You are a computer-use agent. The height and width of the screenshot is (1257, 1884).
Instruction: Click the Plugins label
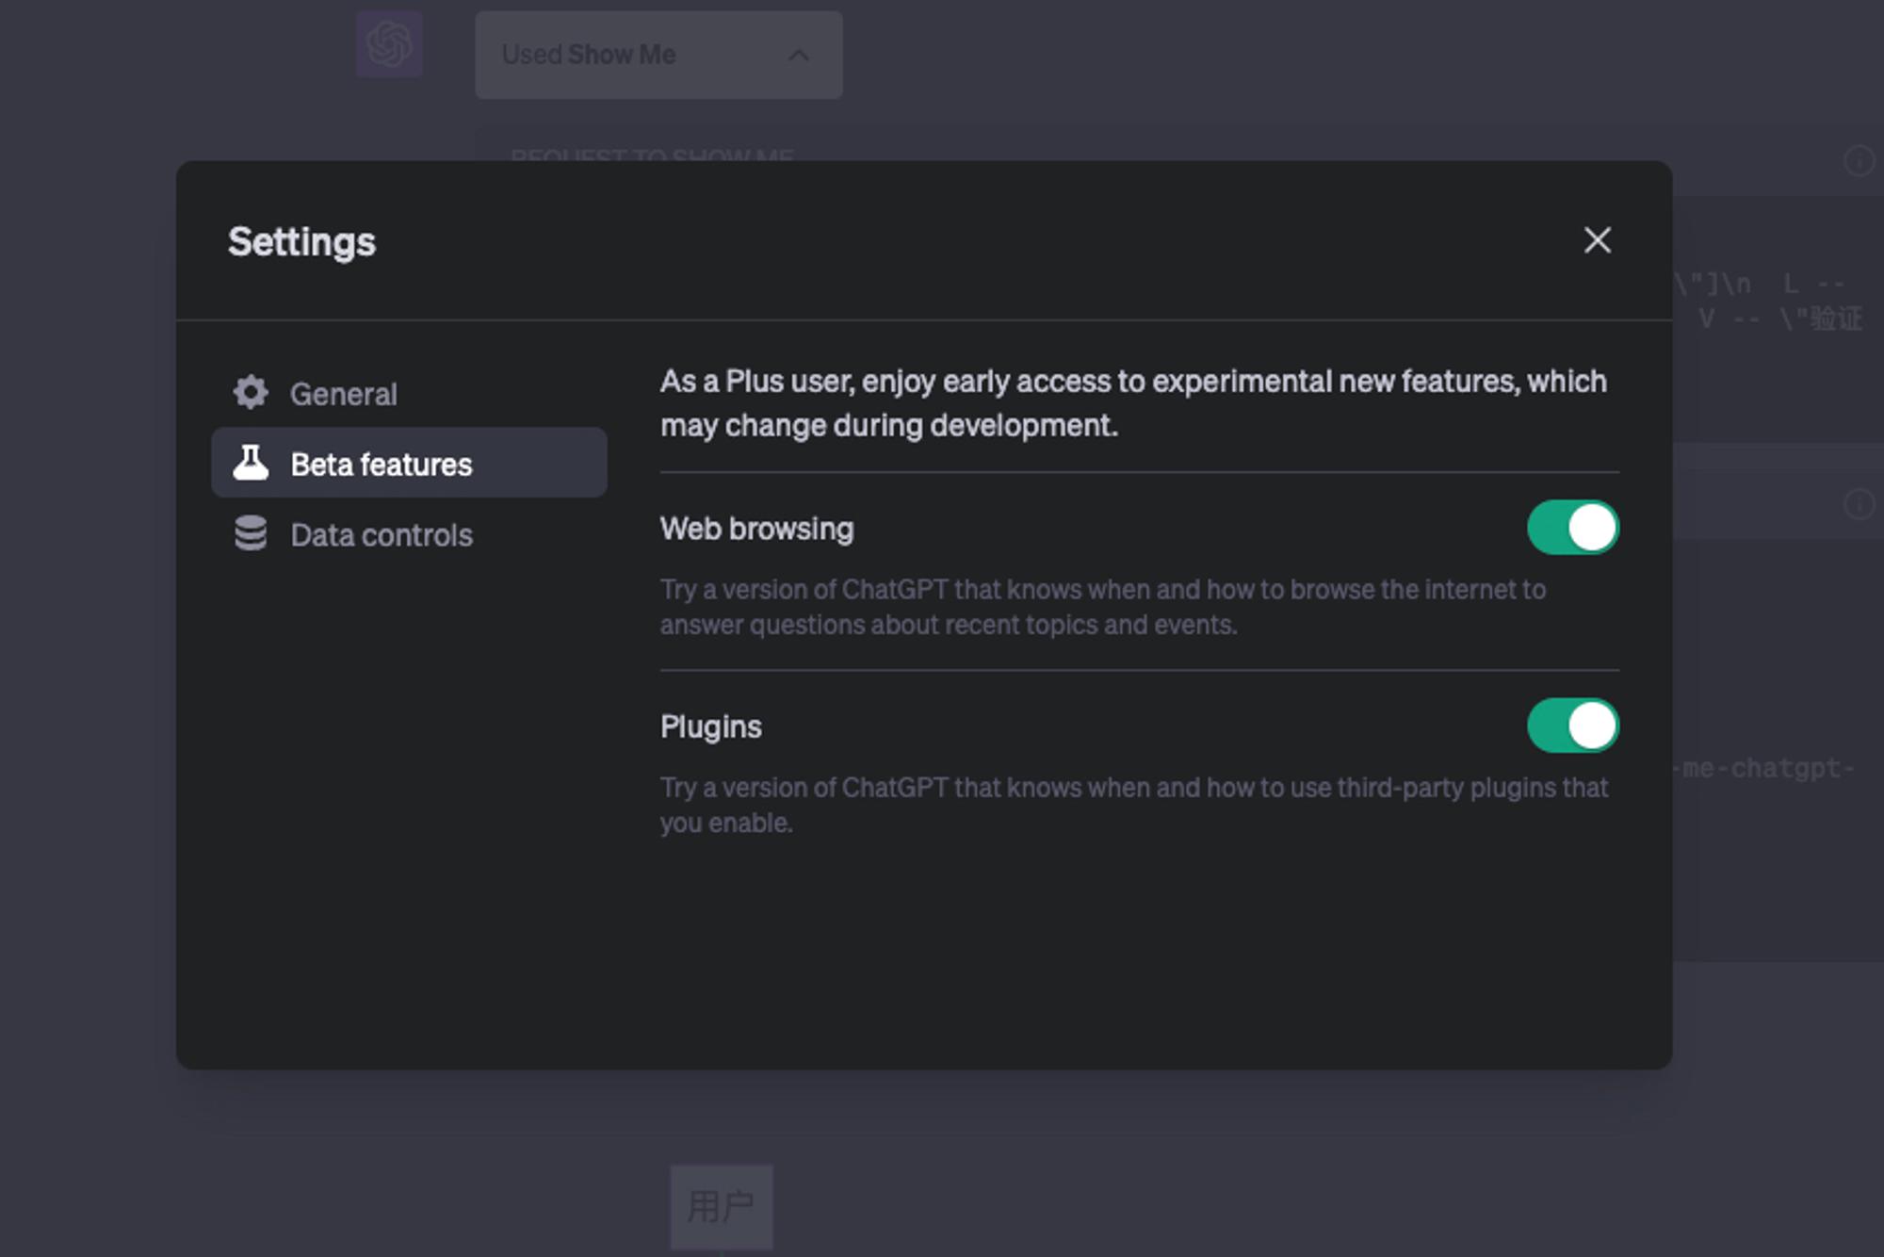[x=710, y=726]
